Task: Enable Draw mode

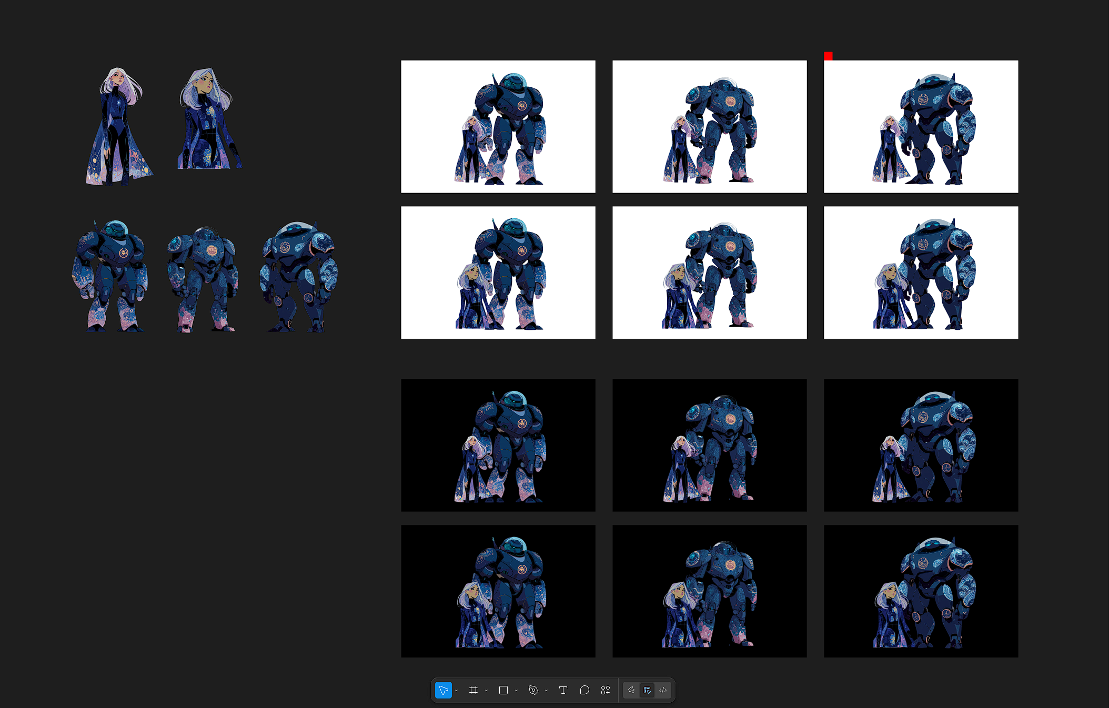Action: pyautogui.click(x=631, y=690)
